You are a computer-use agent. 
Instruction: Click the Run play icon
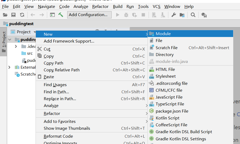click(x=117, y=15)
